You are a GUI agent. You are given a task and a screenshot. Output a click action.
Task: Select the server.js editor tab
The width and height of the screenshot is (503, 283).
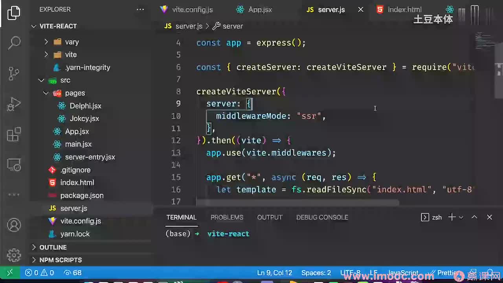click(326, 10)
